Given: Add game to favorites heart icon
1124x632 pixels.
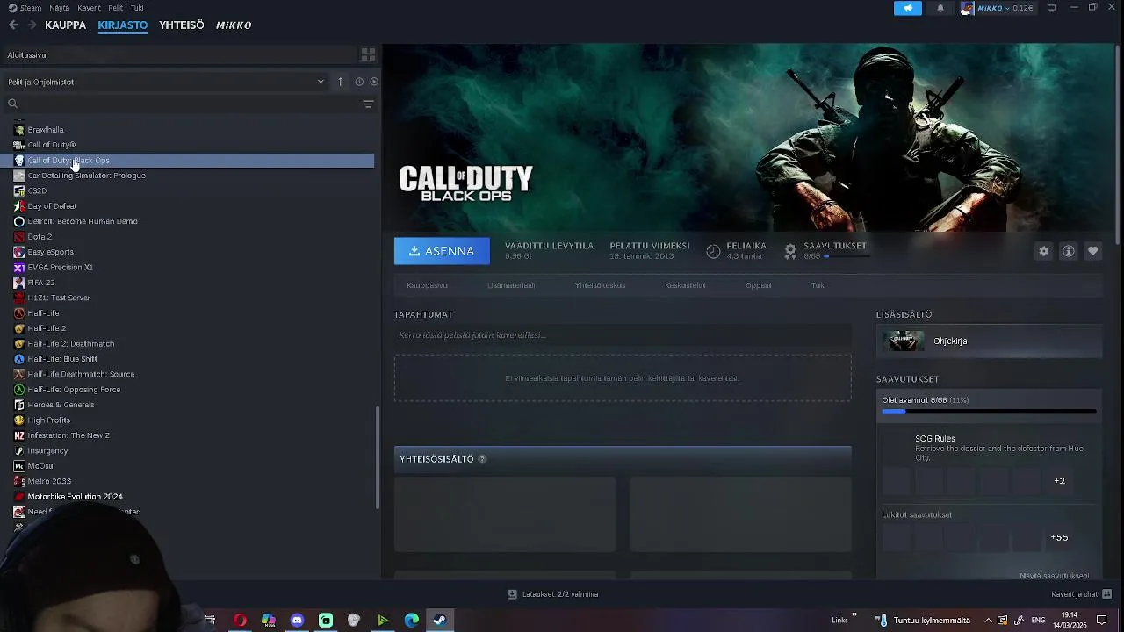Looking at the screenshot, I should (x=1092, y=251).
